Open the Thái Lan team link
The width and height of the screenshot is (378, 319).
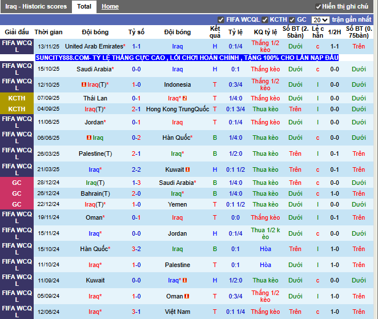[x=95, y=98]
